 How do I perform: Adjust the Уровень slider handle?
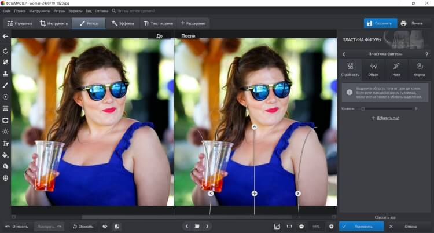coord(363,109)
